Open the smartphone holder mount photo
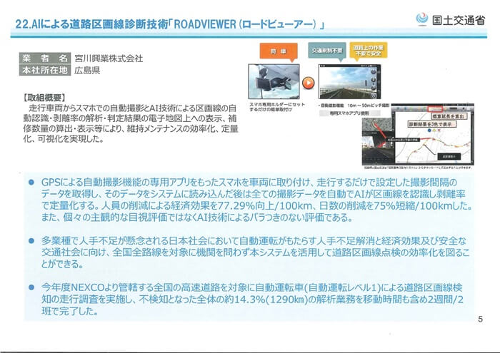Viewport: 500px width, 353px height. tap(274, 81)
